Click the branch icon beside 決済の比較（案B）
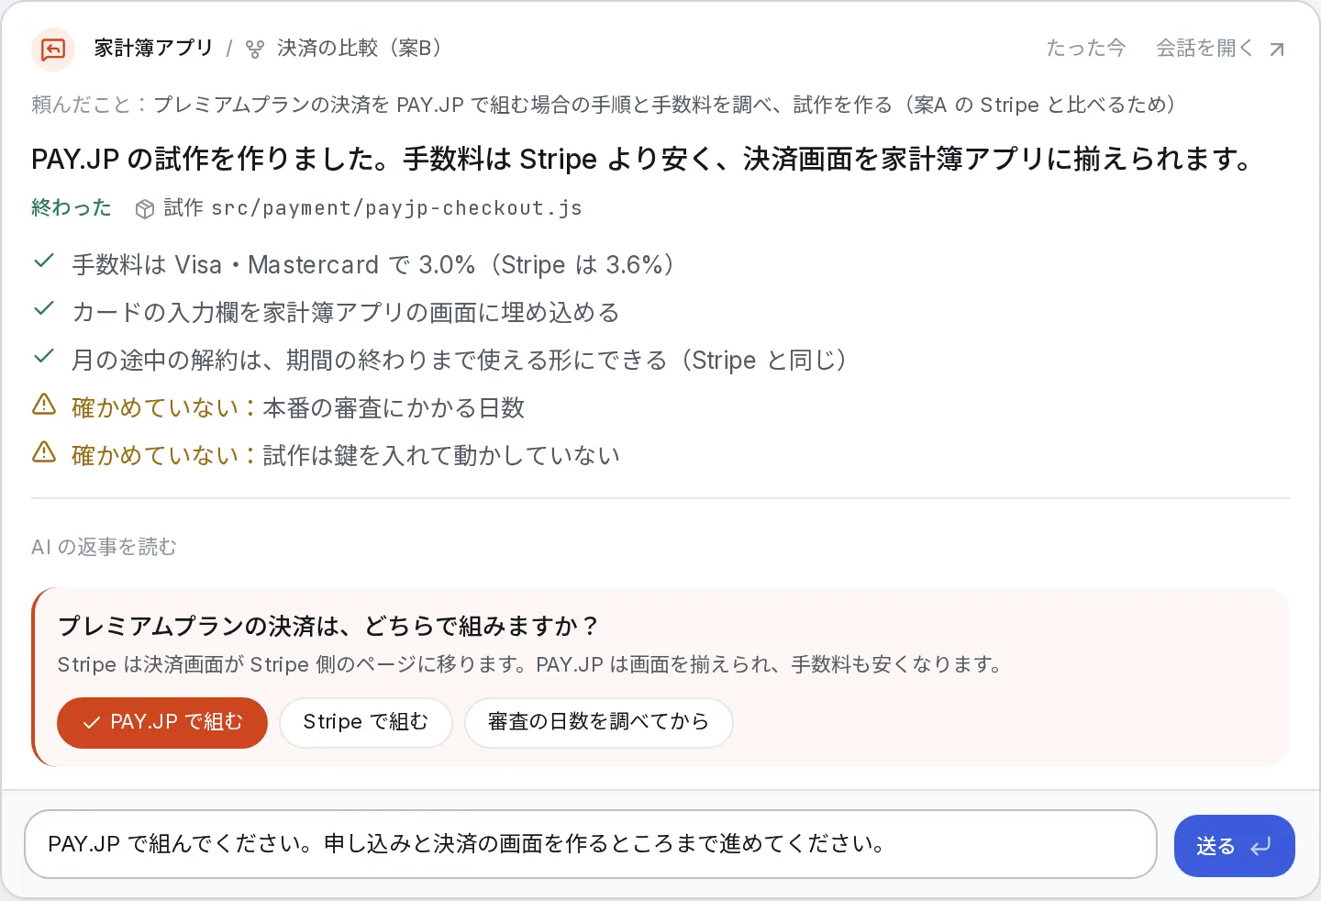1321x901 pixels. (255, 49)
